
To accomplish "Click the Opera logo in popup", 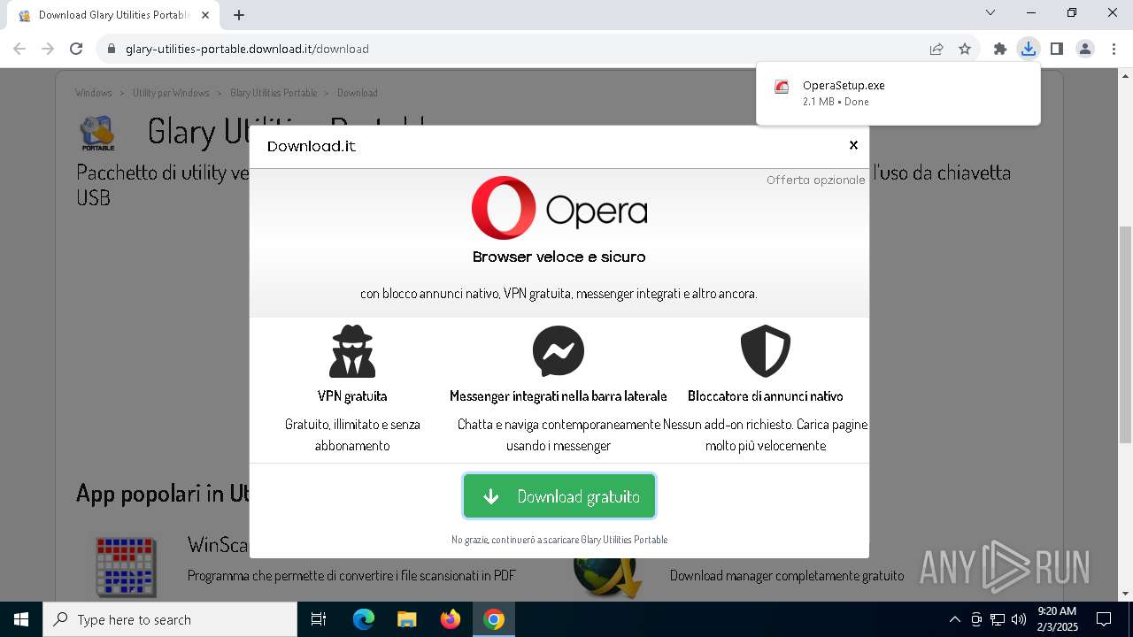I will click(559, 208).
